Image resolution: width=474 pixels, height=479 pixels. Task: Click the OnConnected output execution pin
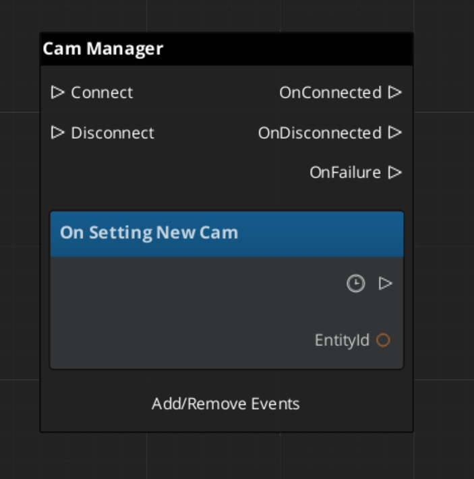(x=395, y=92)
